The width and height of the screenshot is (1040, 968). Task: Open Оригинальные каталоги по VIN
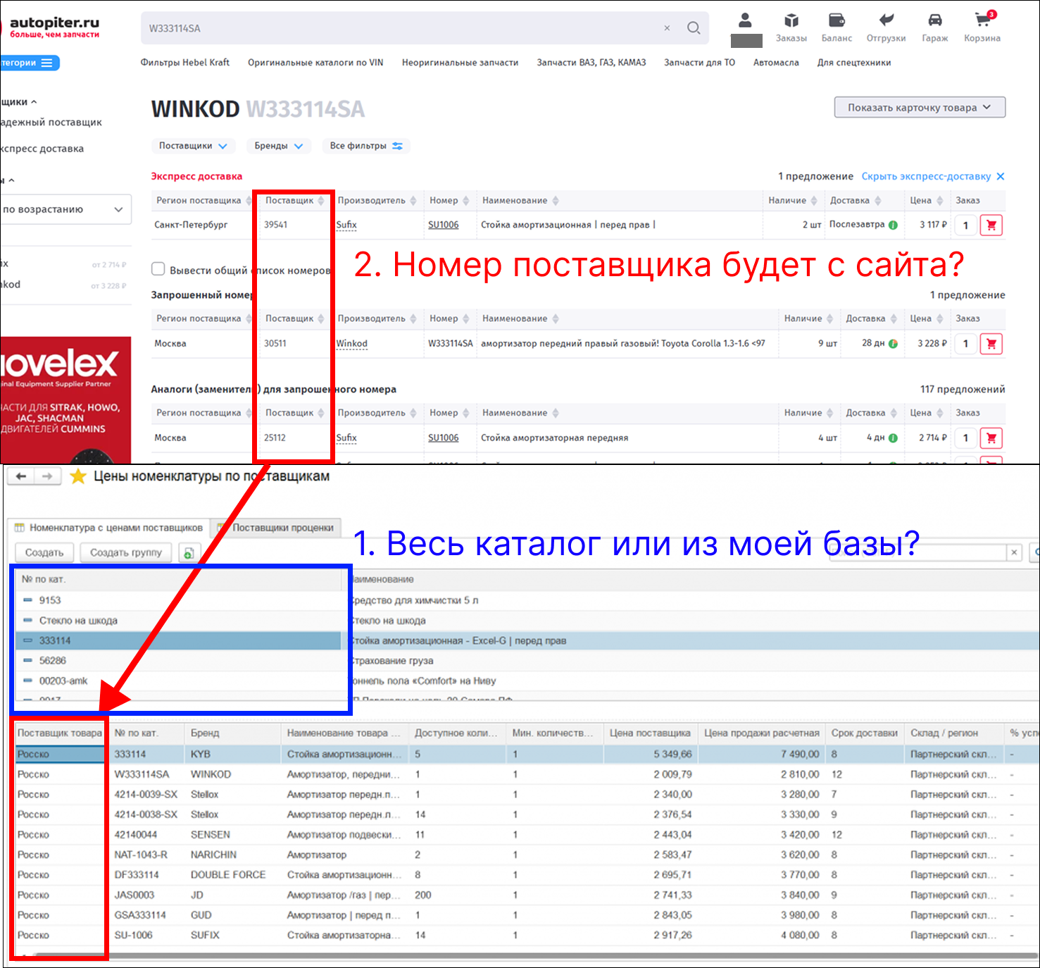[315, 63]
